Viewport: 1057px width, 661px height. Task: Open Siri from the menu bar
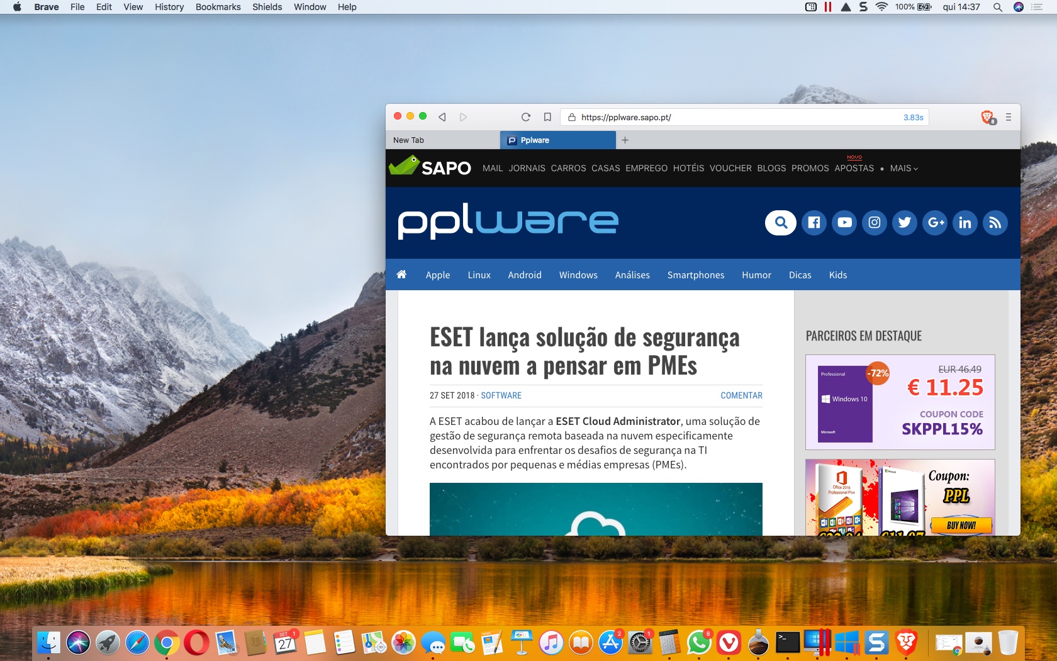[x=1019, y=7]
